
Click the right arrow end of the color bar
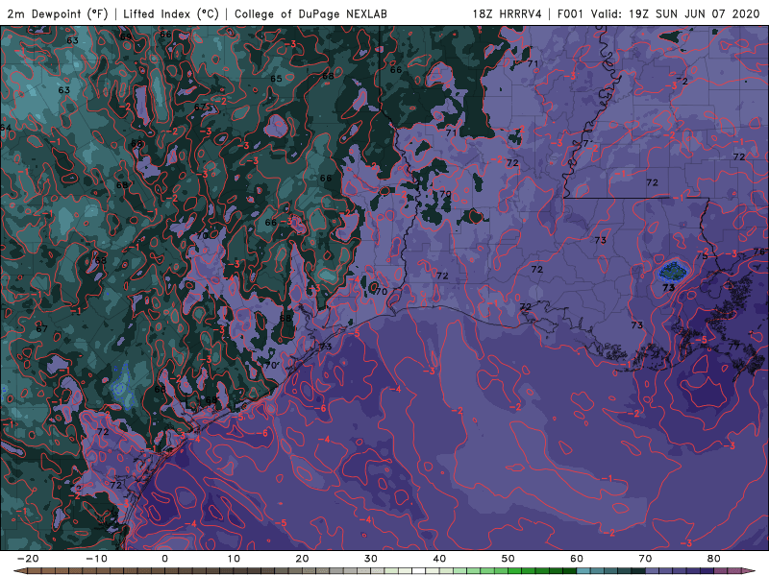tap(749, 571)
